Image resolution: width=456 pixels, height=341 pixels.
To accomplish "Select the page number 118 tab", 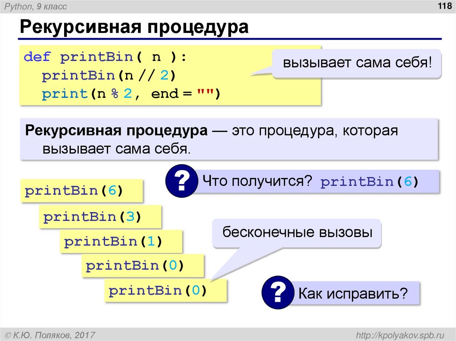I will 444,6.
